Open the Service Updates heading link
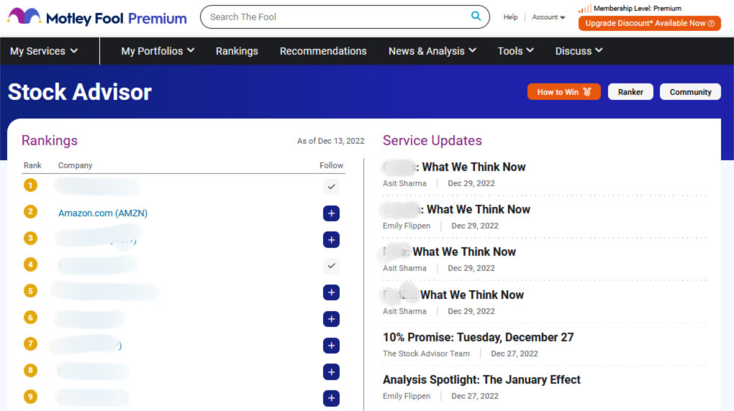Viewport: 734px width, 411px height. click(x=432, y=141)
